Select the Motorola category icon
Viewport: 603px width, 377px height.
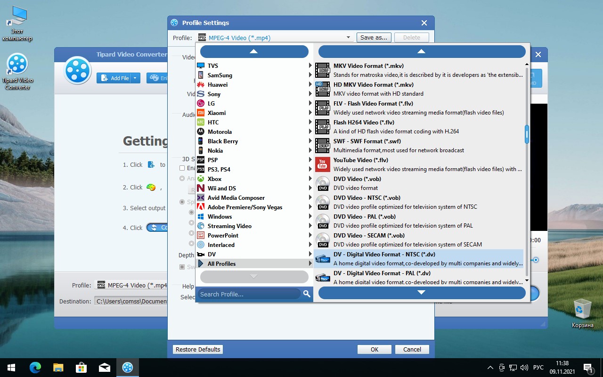pyautogui.click(x=201, y=131)
